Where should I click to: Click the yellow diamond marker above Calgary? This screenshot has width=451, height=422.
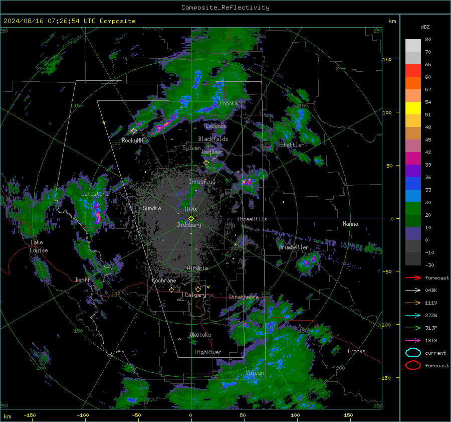pos(198,289)
